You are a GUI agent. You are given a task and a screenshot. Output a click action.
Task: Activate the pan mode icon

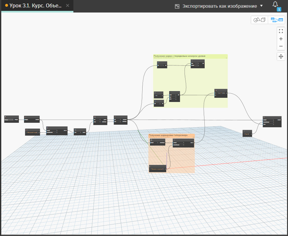click(x=281, y=56)
